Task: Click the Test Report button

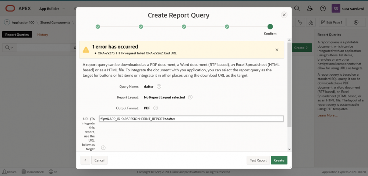Action: [x=258, y=160]
